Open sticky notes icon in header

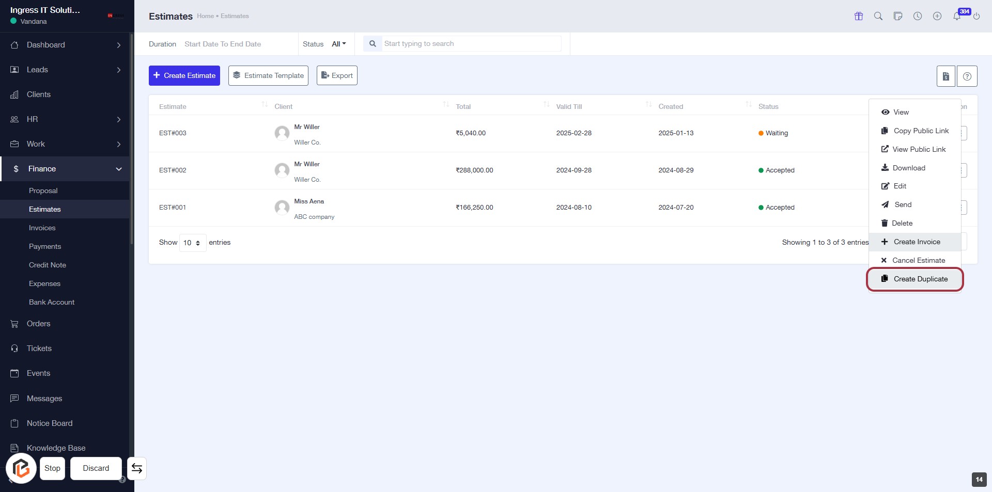(x=897, y=16)
